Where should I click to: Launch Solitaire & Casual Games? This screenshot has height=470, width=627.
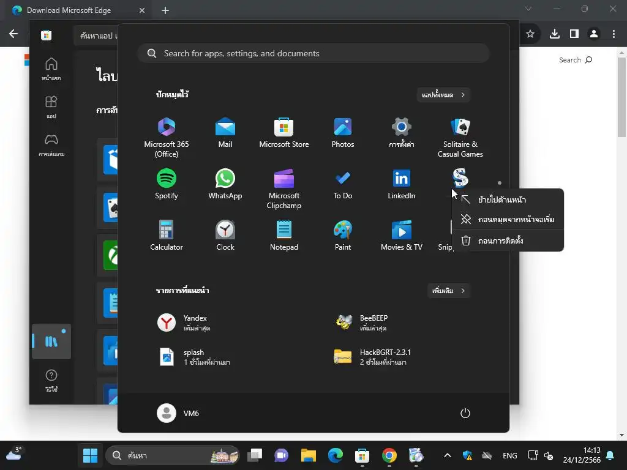coord(460,138)
